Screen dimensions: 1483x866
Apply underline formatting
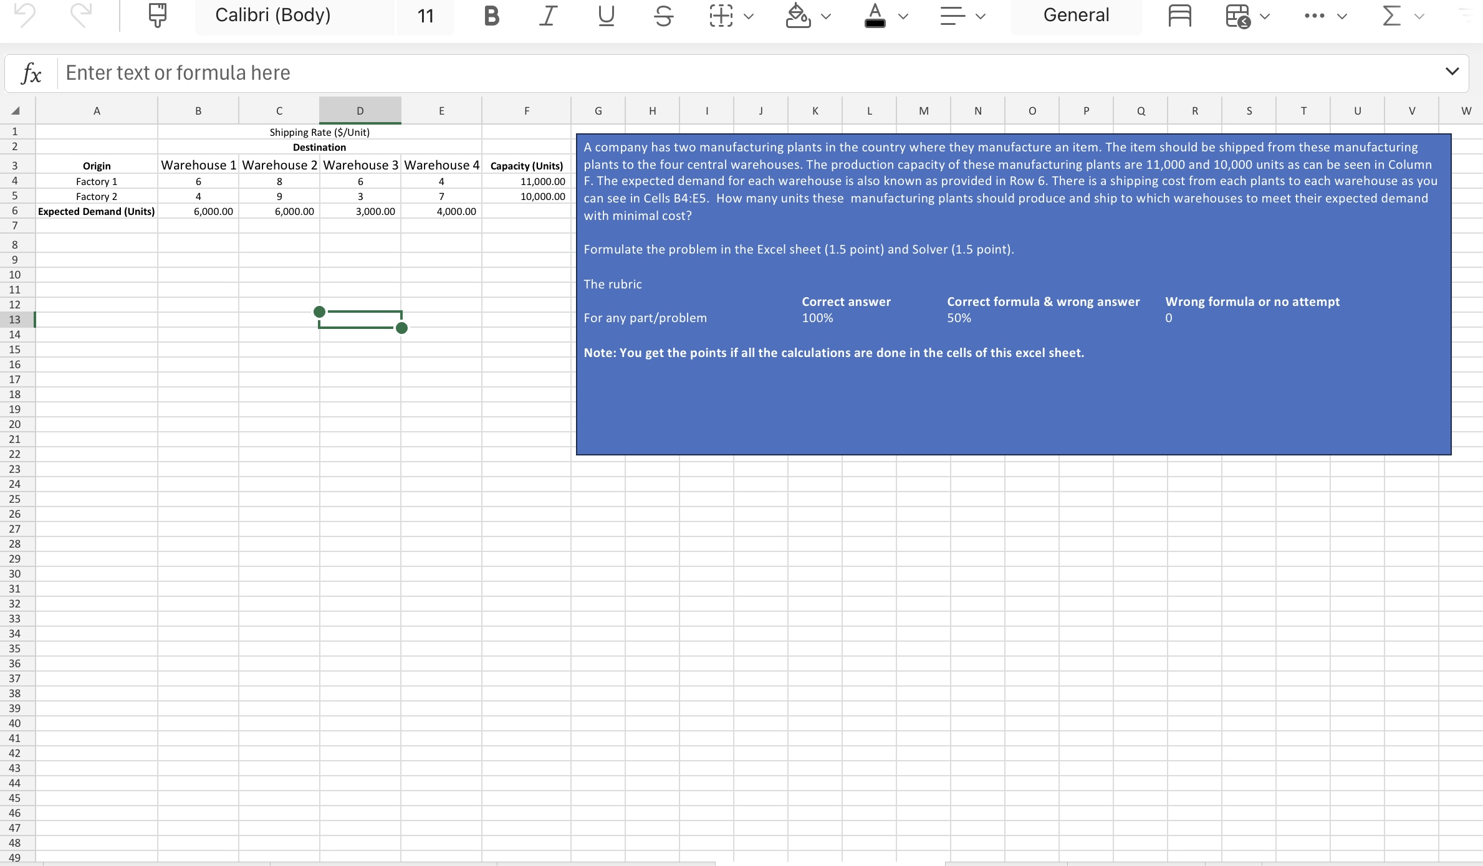(x=605, y=16)
